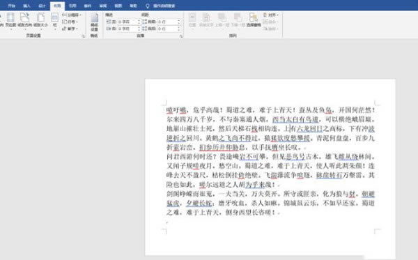Switch to the 插入 (Insert) tab
The width and height of the screenshot is (418, 260).
click(26, 6)
